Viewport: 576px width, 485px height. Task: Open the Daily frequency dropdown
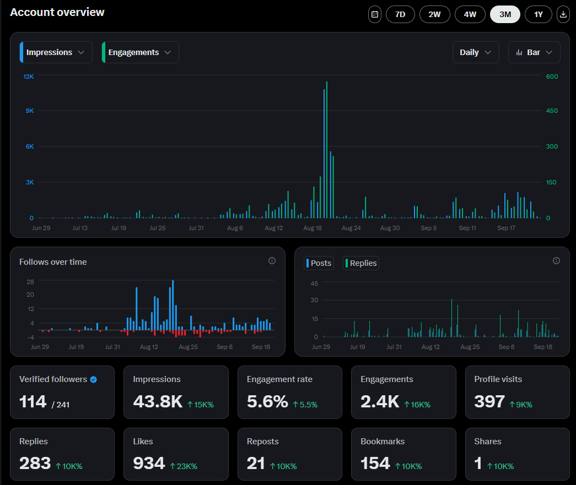(476, 52)
